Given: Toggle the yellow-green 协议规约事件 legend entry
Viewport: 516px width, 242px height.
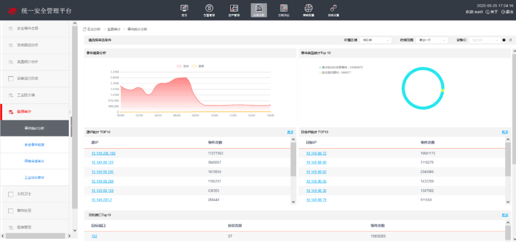Looking at the screenshot, I should coord(335,72).
